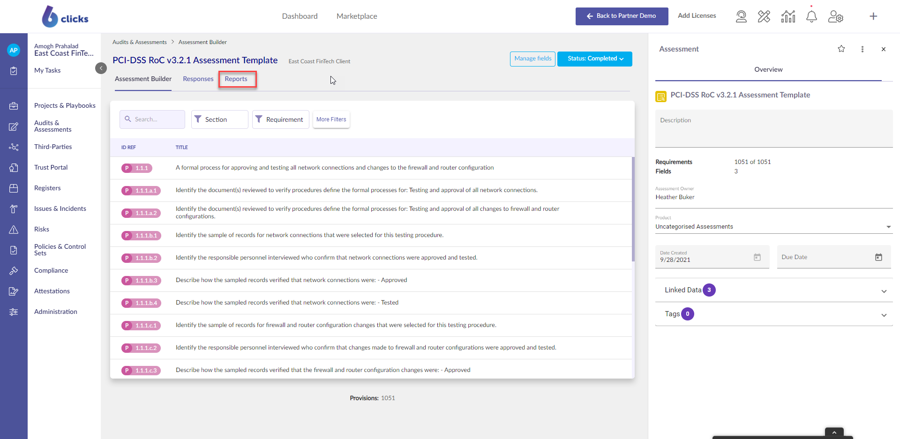
Task: Click Add Licenses link
Action: click(x=697, y=16)
